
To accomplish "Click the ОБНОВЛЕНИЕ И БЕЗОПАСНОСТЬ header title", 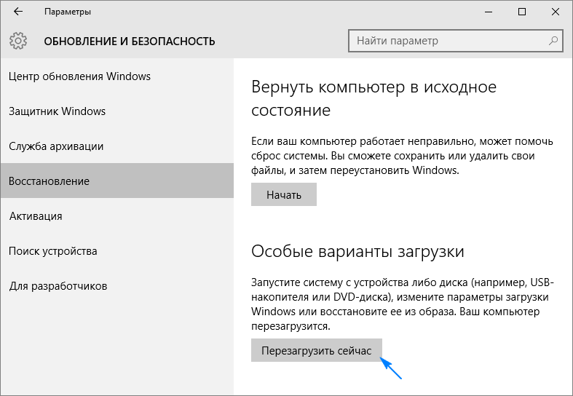I will tap(130, 41).
